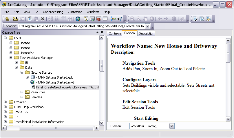Click the first Task Assistant checklist icon
The height and width of the screenshot is (138, 234).
coord(195,19)
